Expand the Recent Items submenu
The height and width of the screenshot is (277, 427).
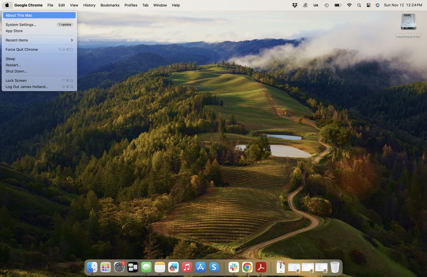[x=39, y=40]
